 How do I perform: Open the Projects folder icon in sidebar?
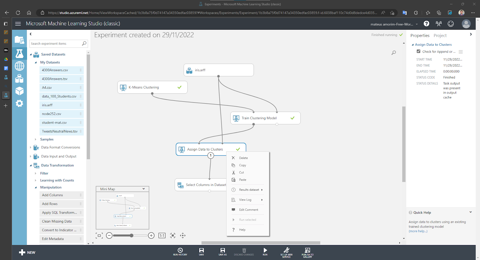coord(19,40)
